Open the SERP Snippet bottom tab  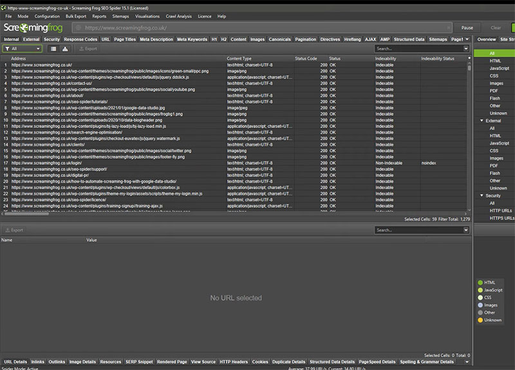[x=139, y=362]
